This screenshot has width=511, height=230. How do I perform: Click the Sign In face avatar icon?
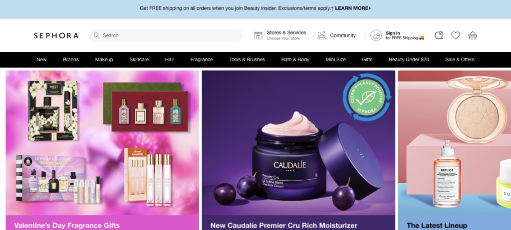point(376,35)
